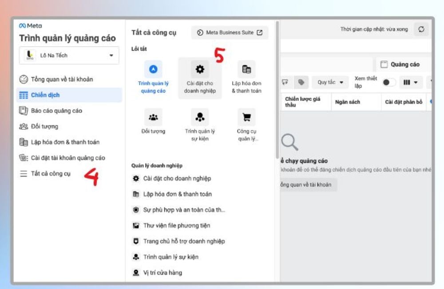Click the Thời gian cập nhật status text

pos(374,29)
